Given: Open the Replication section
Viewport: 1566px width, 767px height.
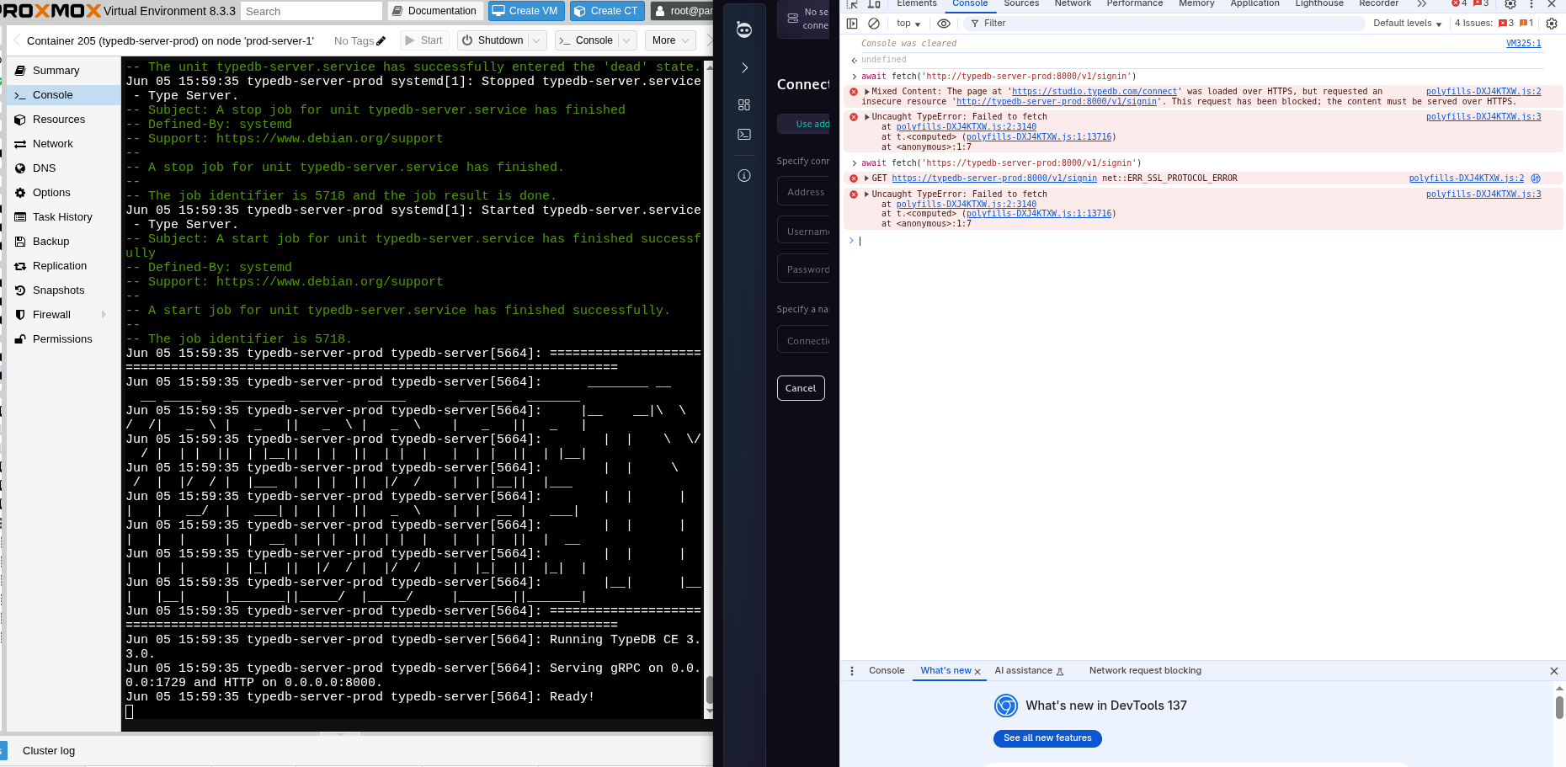Looking at the screenshot, I should (x=59, y=266).
